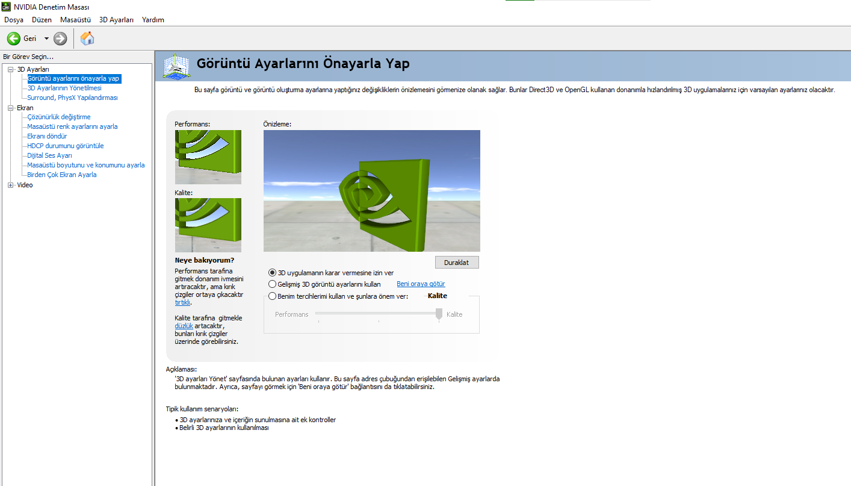The image size is (851, 486).
Task: Open 'Masaüstü renk ayarlarını ayarla' tree item
Action: coord(72,126)
